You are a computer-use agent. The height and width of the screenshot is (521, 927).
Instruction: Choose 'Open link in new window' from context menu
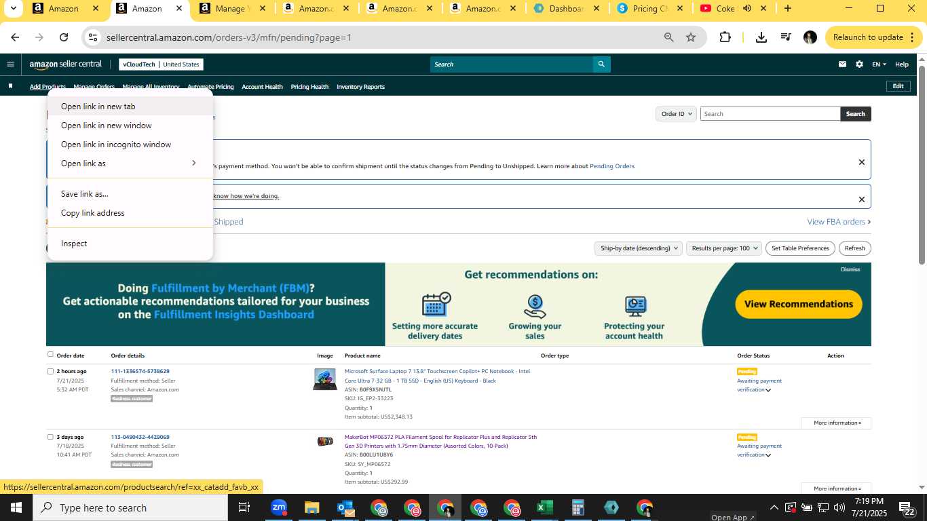(130, 126)
